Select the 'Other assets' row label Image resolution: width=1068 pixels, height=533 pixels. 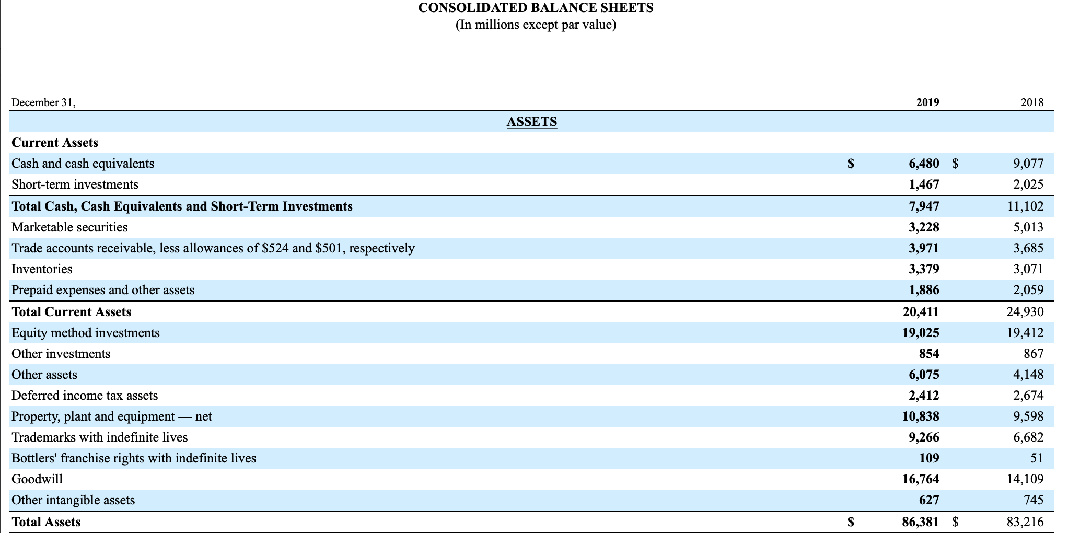(x=44, y=375)
